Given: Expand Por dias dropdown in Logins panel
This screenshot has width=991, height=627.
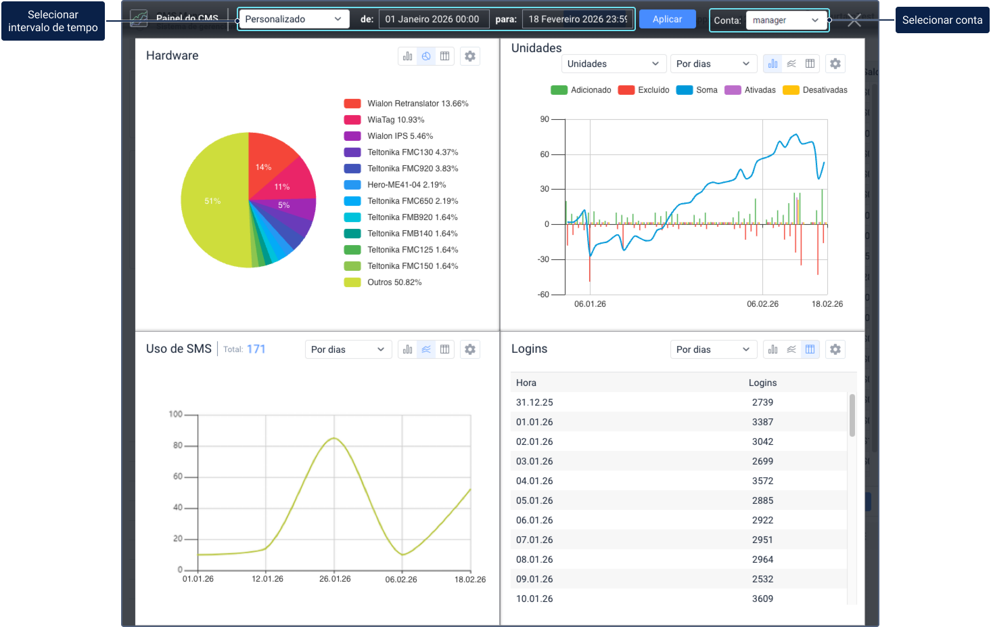Looking at the screenshot, I should tap(713, 349).
